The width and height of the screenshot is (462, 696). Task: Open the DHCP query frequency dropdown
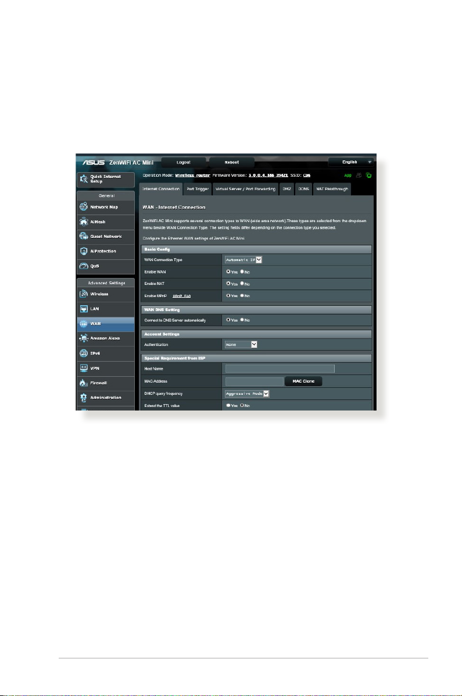[x=247, y=394]
